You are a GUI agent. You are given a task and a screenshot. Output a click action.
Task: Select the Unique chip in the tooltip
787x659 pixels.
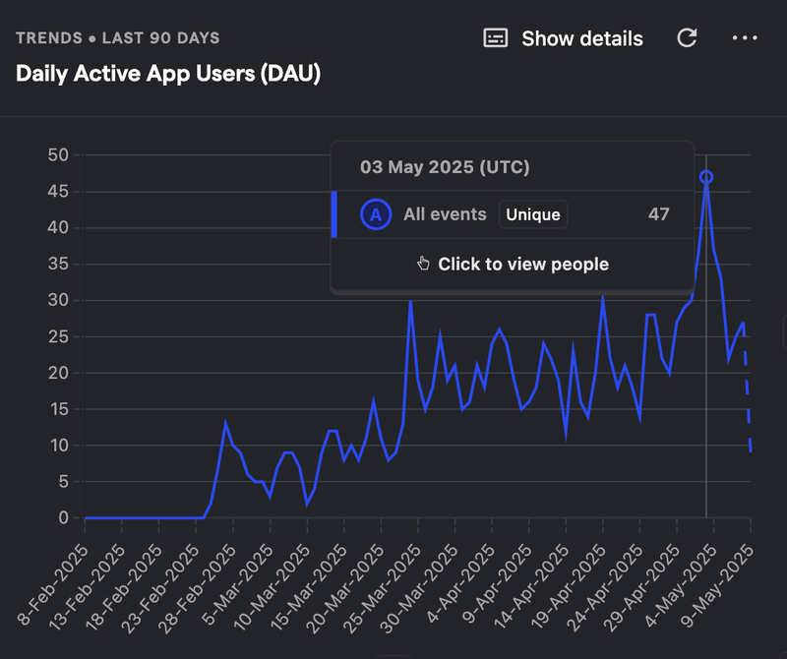533,214
